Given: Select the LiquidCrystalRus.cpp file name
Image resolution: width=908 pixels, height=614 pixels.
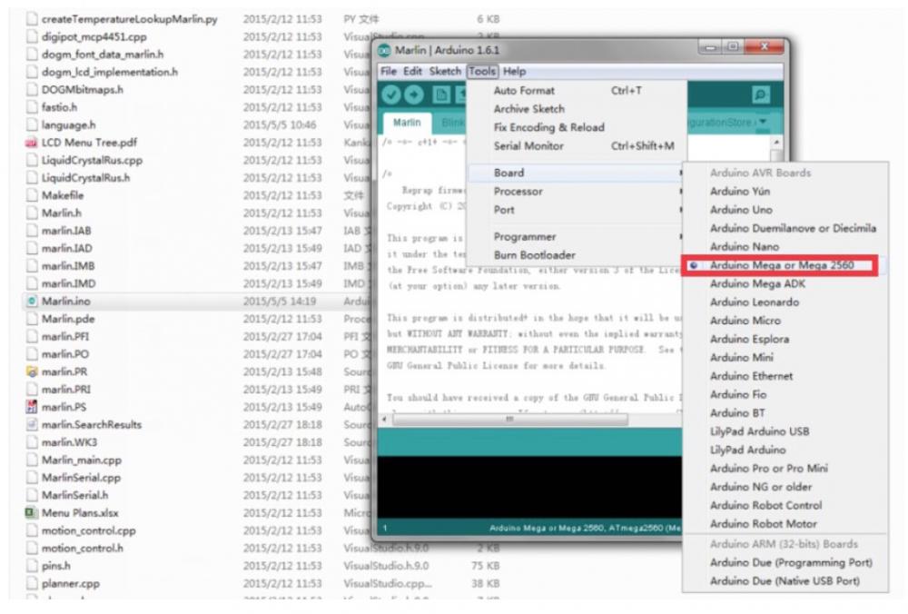Looking at the screenshot, I should (x=92, y=161).
